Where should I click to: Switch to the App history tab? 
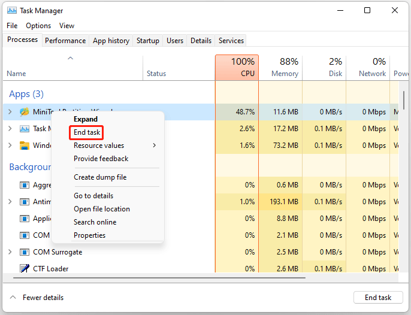(111, 41)
